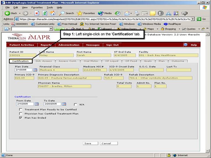The image size is (211, 158).
Task: Click the browser Home icon
Action: tap(53, 13)
